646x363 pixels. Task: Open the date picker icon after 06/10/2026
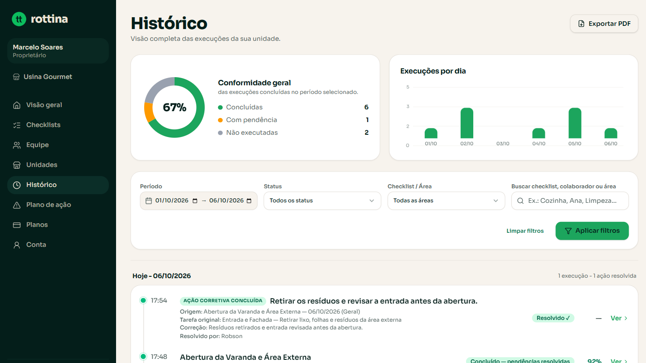point(249,201)
